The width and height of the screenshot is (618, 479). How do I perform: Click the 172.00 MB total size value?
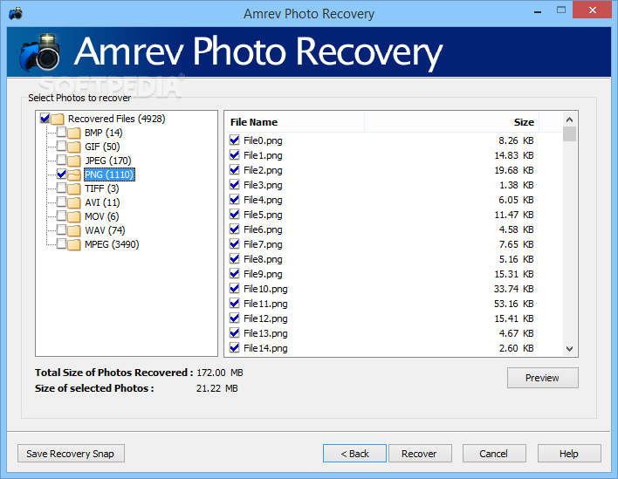coord(220,373)
